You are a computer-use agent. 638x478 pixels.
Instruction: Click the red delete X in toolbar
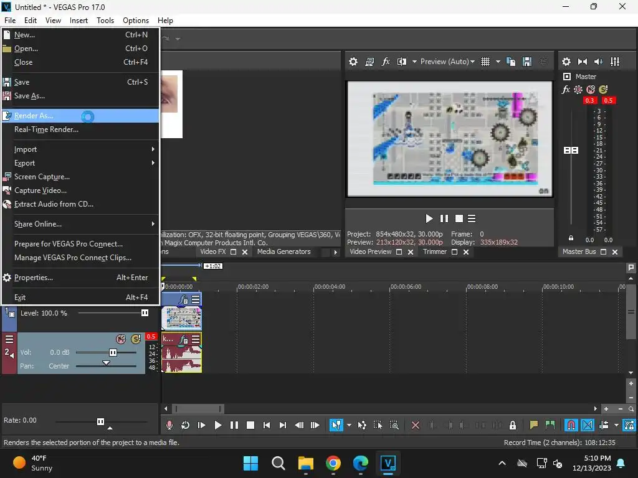(x=416, y=425)
